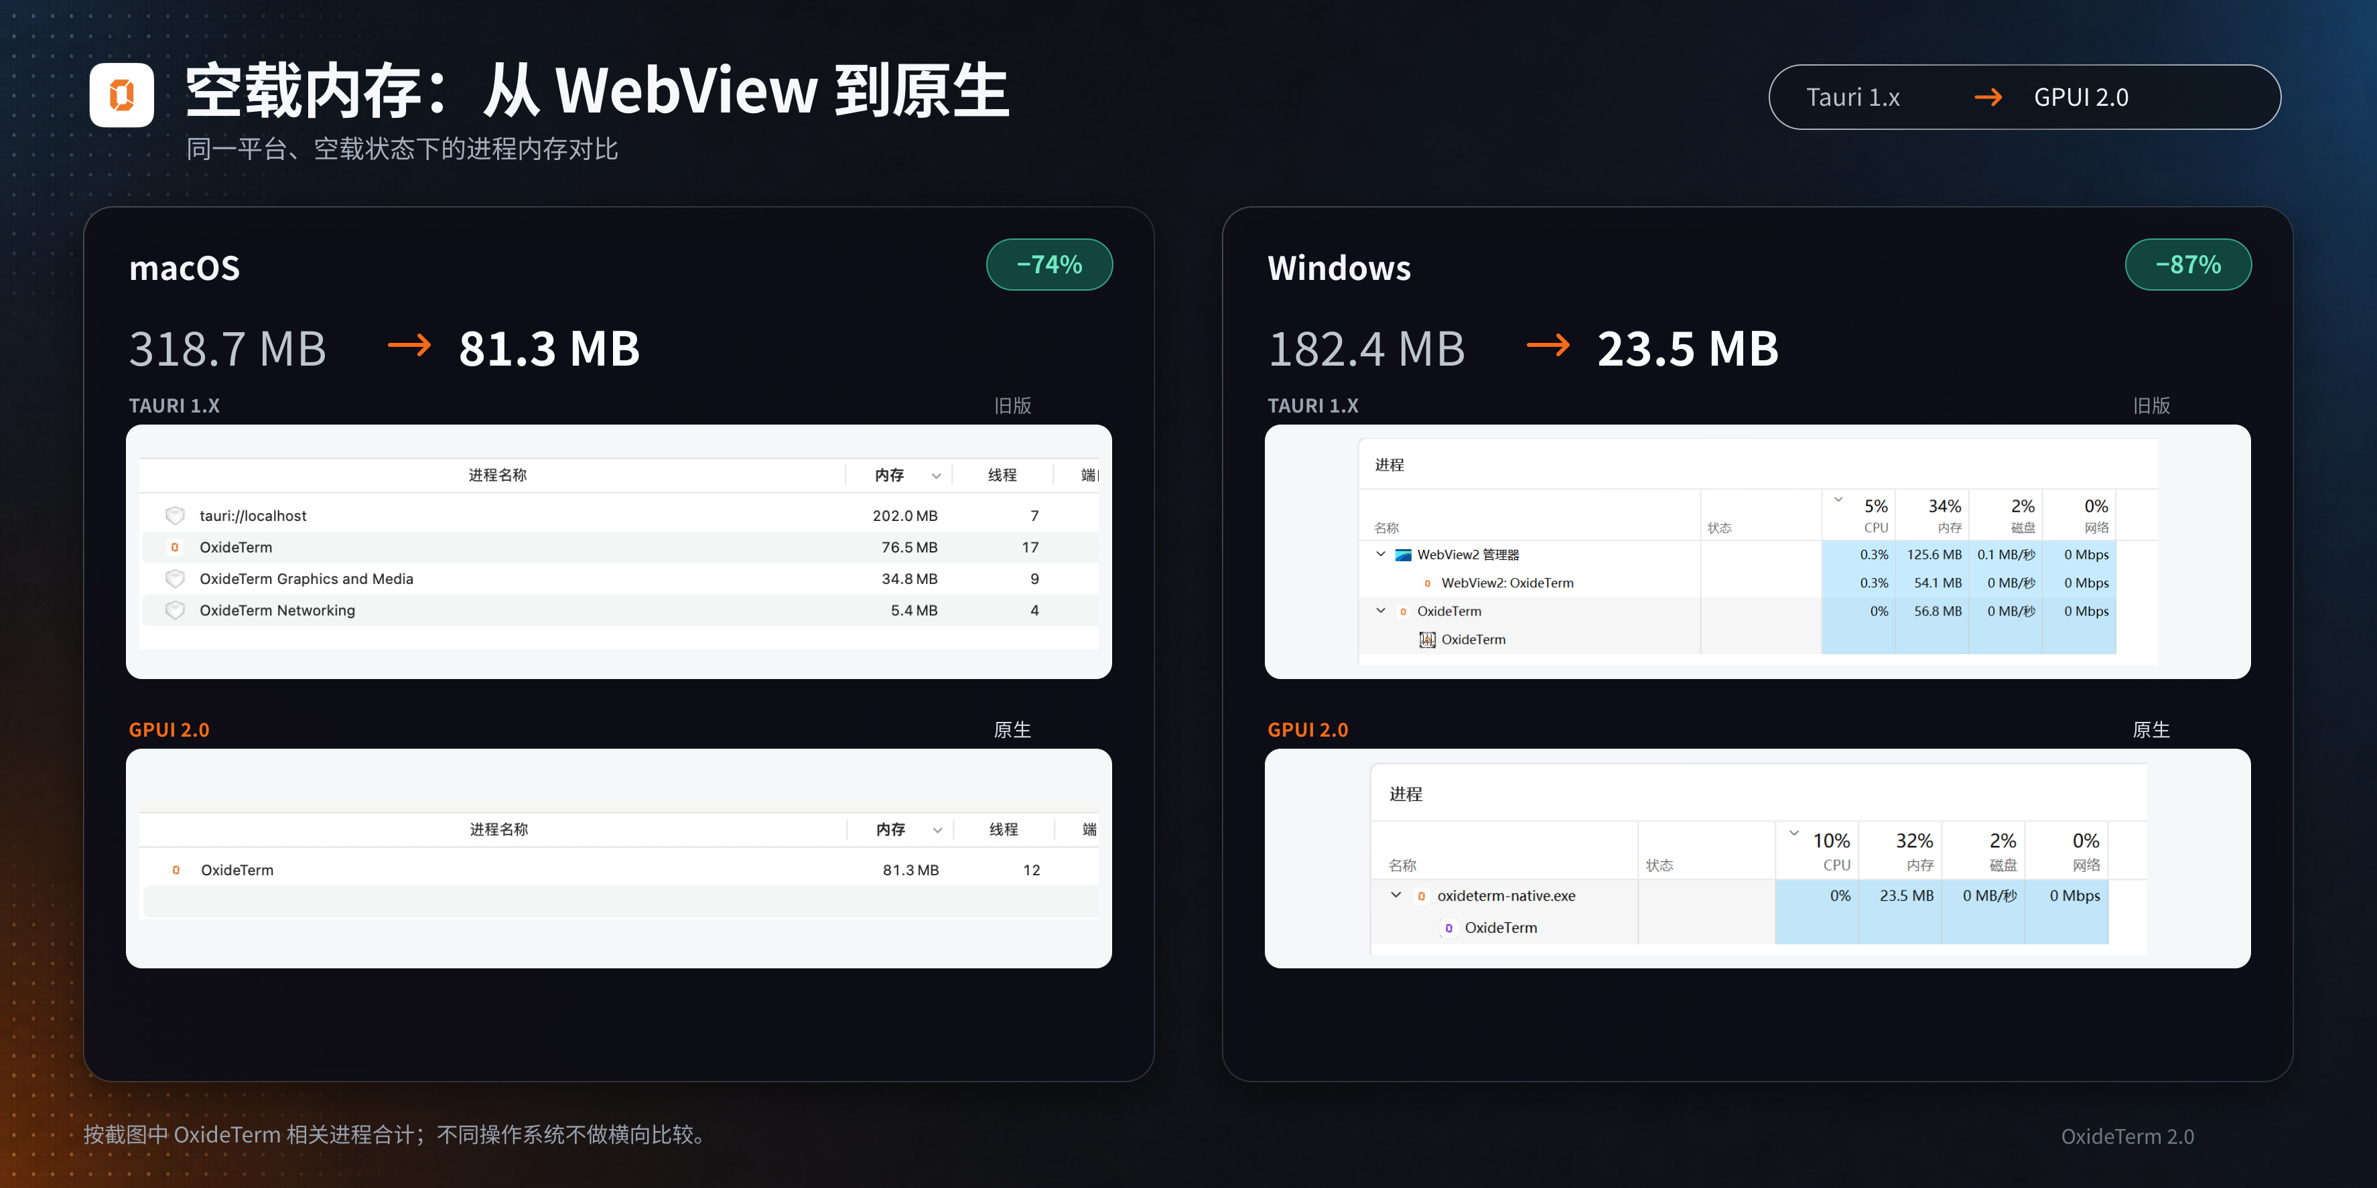Select the oxideterm-native.exe row
Viewport: 2377px width, 1188px height.
point(1739,895)
